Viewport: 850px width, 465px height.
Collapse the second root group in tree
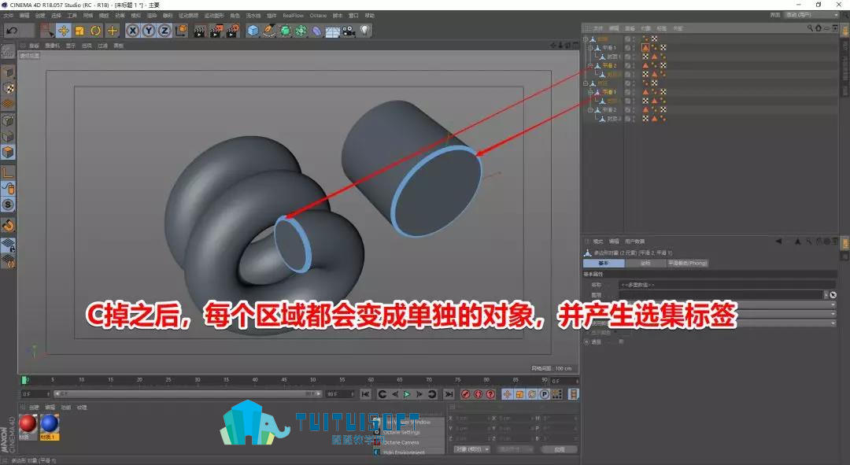click(x=586, y=83)
